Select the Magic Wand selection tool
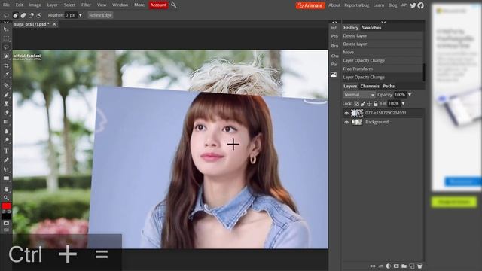The width and height of the screenshot is (482, 271). (x=6, y=56)
